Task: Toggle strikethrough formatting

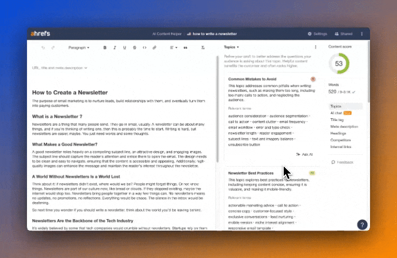Action: [134, 47]
